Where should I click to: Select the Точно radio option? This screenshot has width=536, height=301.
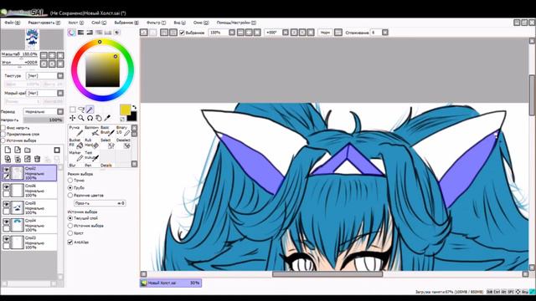pos(70,181)
